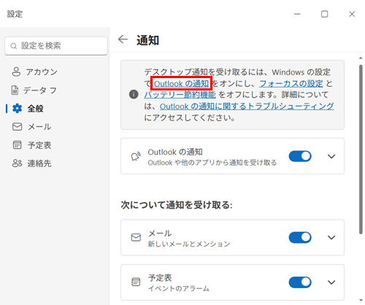This screenshot has height=305, width=365.
Task: Expand the メール notification options chevron
Action: pyautogui.click(x=331, y=237)
